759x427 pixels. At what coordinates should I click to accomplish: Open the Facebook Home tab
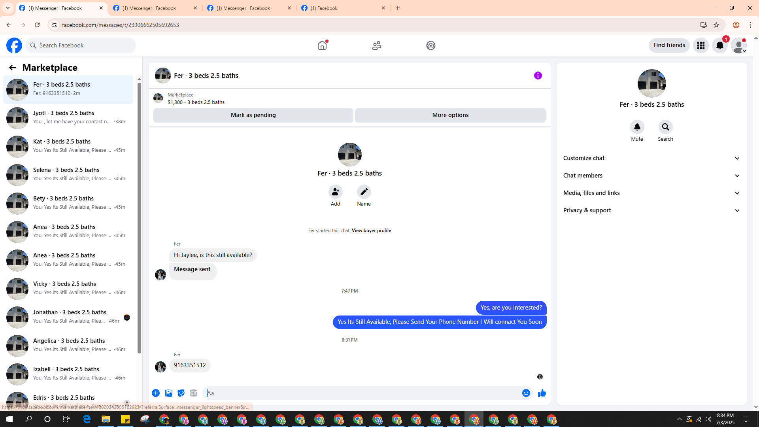coord(322,45)
